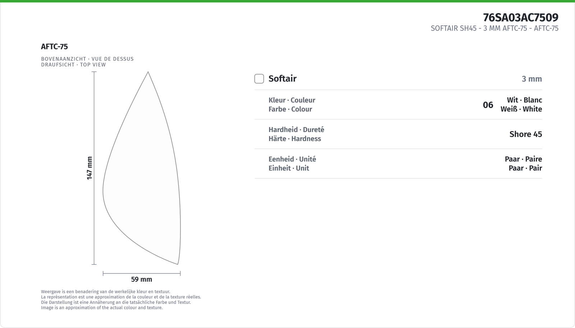
Task: Click the DRAUFSICHT · TOP VIEW label
Action: click(x=73, y=65)
